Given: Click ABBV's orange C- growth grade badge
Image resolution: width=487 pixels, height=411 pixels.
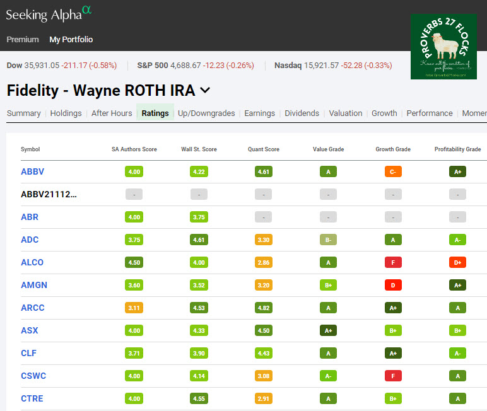Looking at the screenshot, I should [393, 171].
